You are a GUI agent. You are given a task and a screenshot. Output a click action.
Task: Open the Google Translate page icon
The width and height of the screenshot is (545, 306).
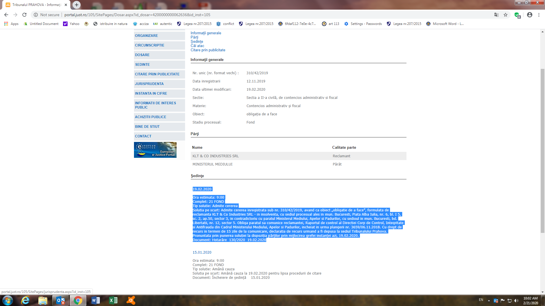(x=496, y=15)
